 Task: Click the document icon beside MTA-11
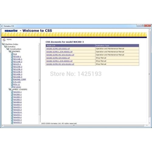coord(12,84)
